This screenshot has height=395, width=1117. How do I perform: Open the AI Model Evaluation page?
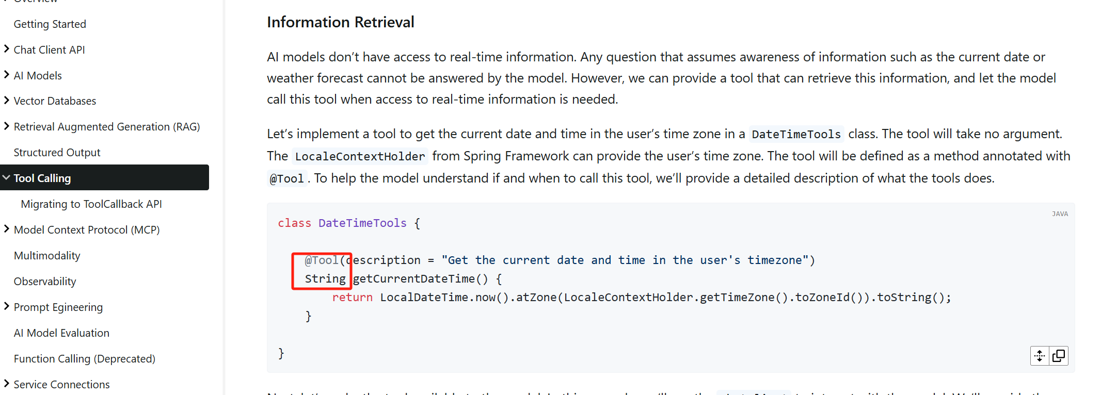pyautogui.click(x=62, y=333)
